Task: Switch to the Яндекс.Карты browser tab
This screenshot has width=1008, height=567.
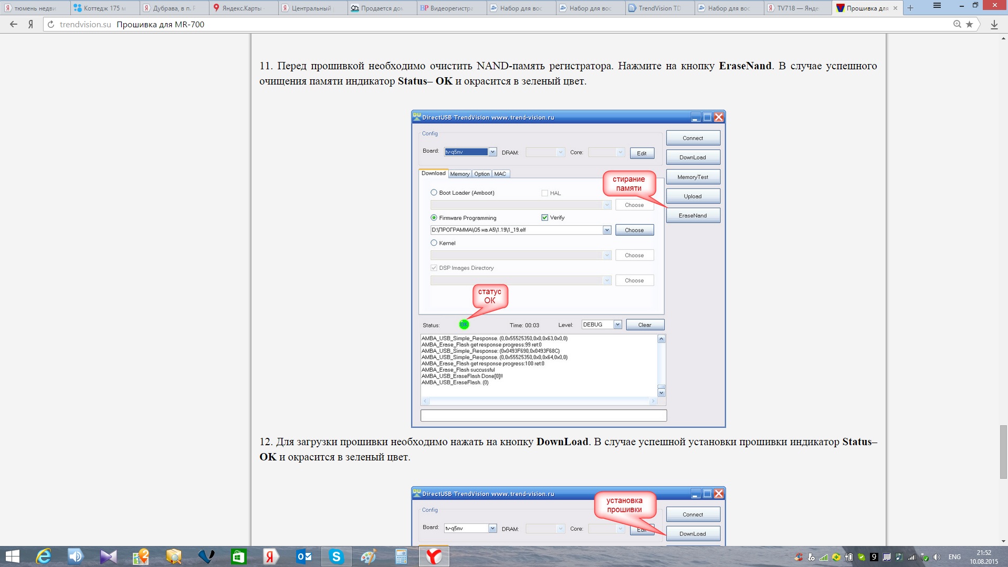Action: 241,8
